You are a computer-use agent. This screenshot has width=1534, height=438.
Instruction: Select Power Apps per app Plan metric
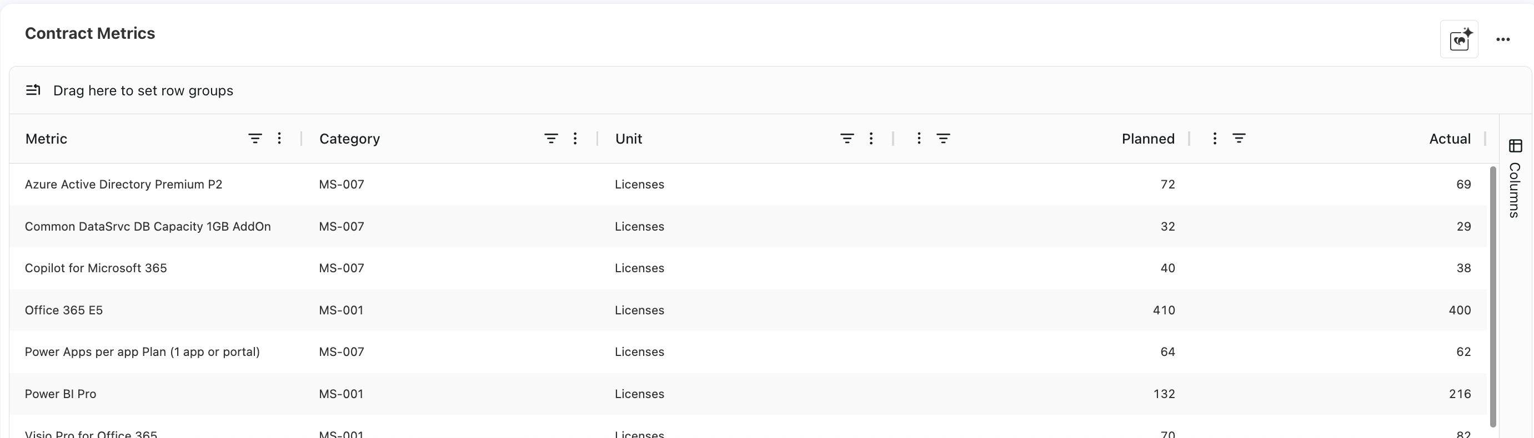[x=142, y=352]
